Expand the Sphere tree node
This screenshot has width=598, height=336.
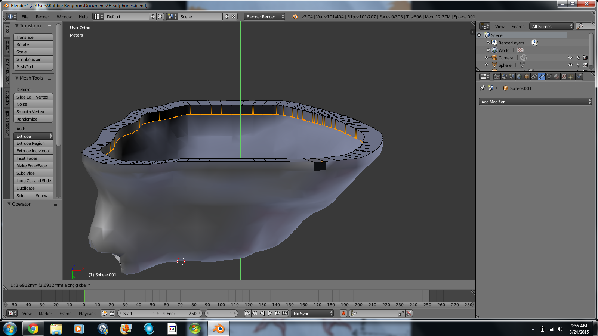click(x=486, y=65)
